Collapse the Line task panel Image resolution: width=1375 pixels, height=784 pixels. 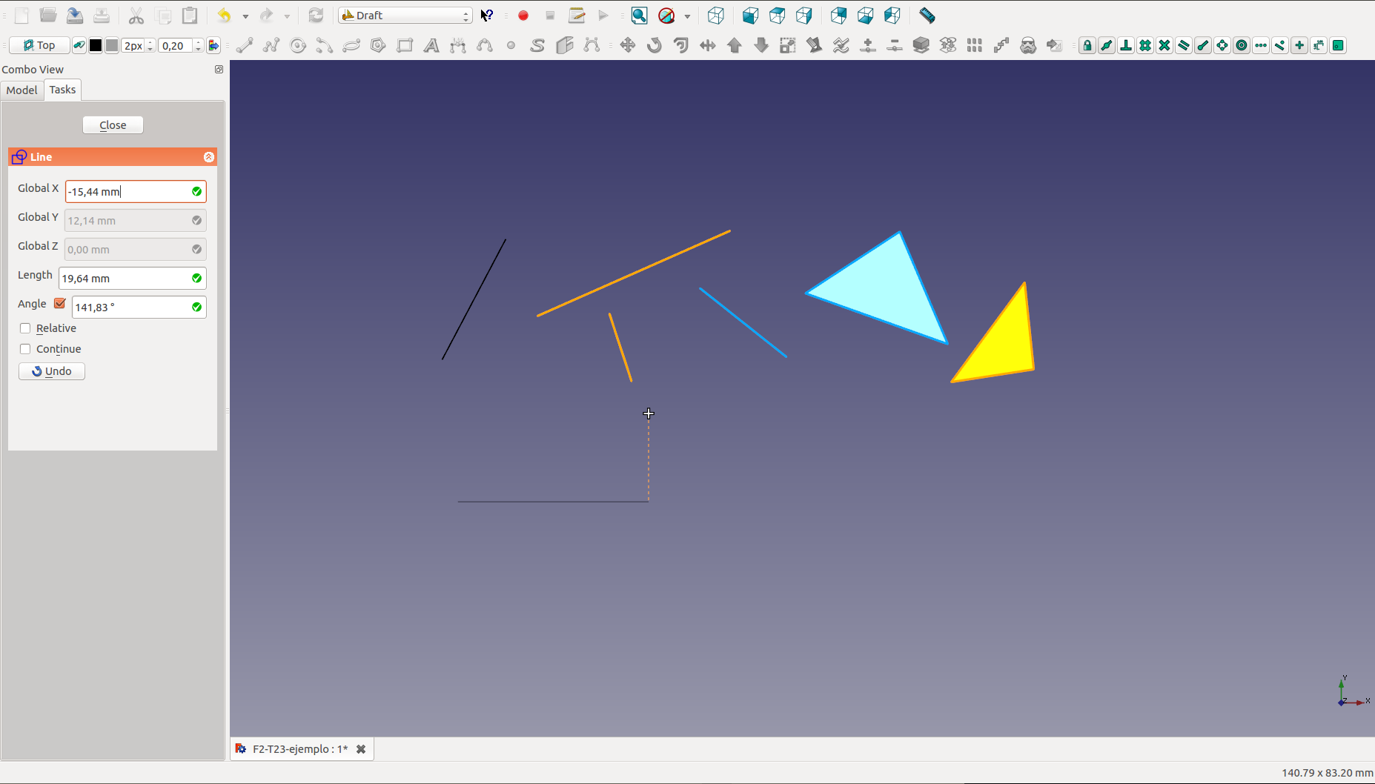(209, 157)
